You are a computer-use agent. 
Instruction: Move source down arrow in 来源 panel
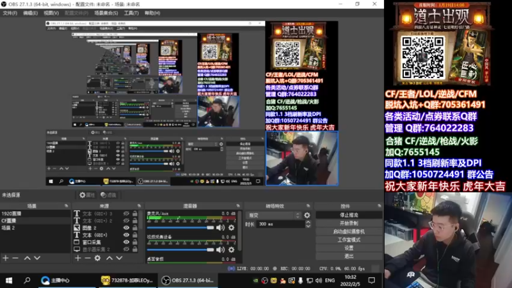tap(120, 258)
